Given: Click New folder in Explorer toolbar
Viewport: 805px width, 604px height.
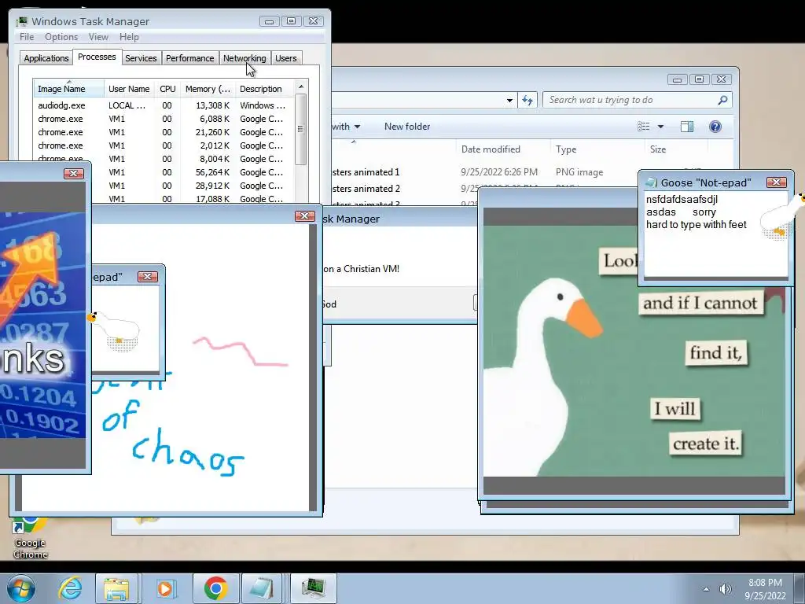Looking at the screenshot, I should click(407, 127).
